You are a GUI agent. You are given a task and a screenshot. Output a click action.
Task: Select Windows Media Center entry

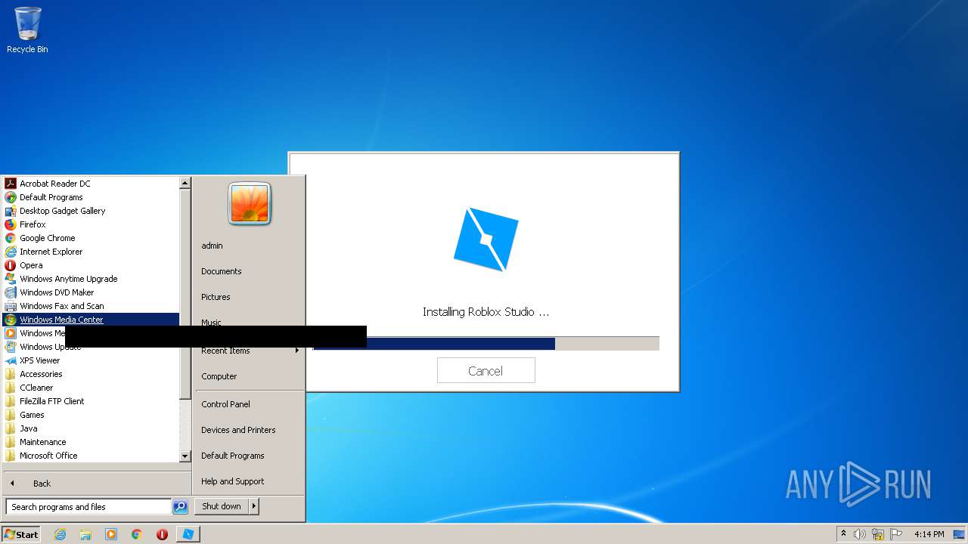(x=91, y=320)
